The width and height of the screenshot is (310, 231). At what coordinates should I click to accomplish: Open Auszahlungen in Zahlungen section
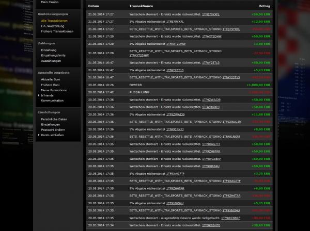pyautogui.click(x=51, y=61)
